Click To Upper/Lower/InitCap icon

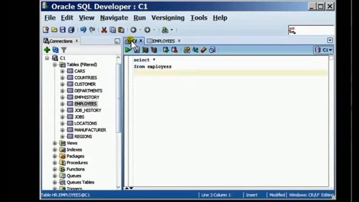[195, 50]
